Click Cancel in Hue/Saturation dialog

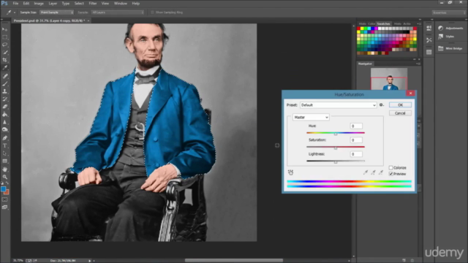coord(400,113)
